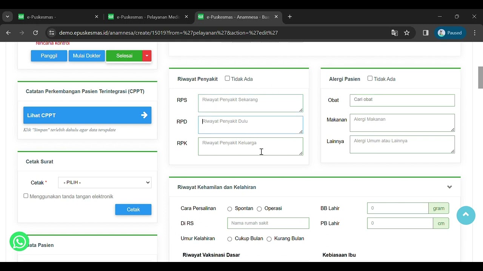Click the WhatsApp chat floating icon
The height and width of the screenshot is (271, 483).
pos(19,241)
